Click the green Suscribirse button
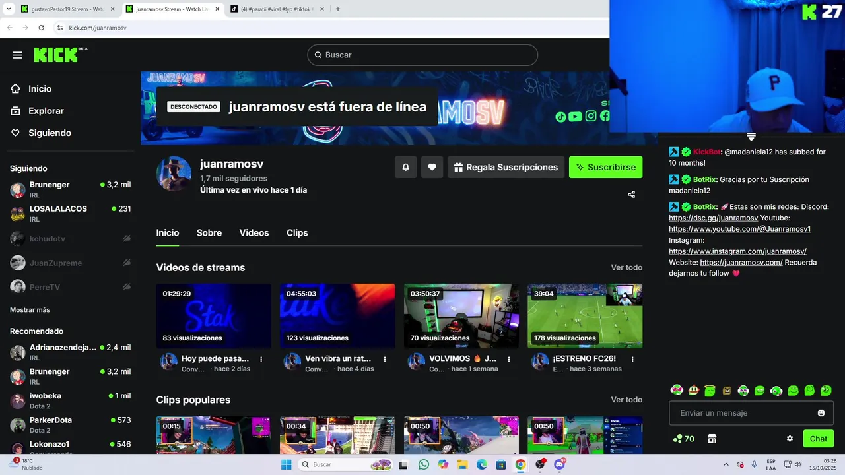 point(605,167)
